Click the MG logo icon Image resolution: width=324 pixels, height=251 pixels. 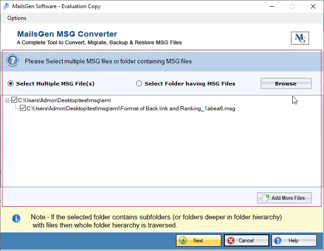(300, 38)
